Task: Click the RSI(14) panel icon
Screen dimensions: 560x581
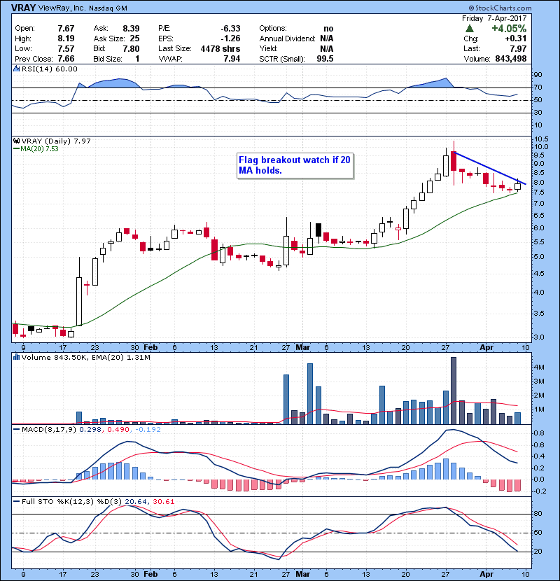Action: click(16, 69)
